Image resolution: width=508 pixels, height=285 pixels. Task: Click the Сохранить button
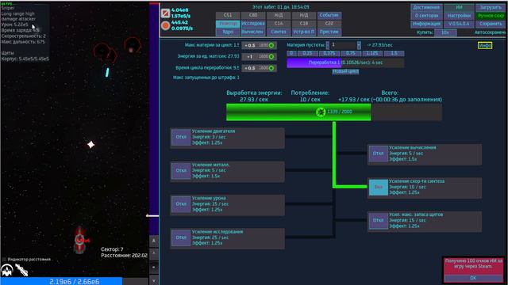coord(491,24)
